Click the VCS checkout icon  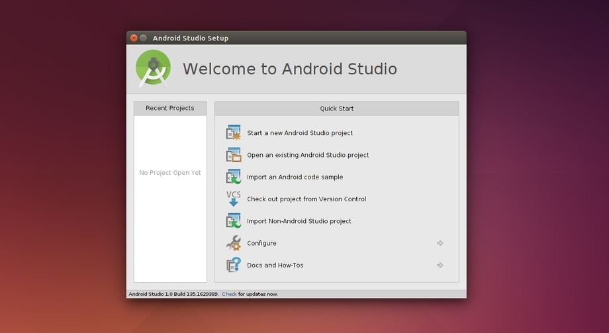click(x=234, y=199)
